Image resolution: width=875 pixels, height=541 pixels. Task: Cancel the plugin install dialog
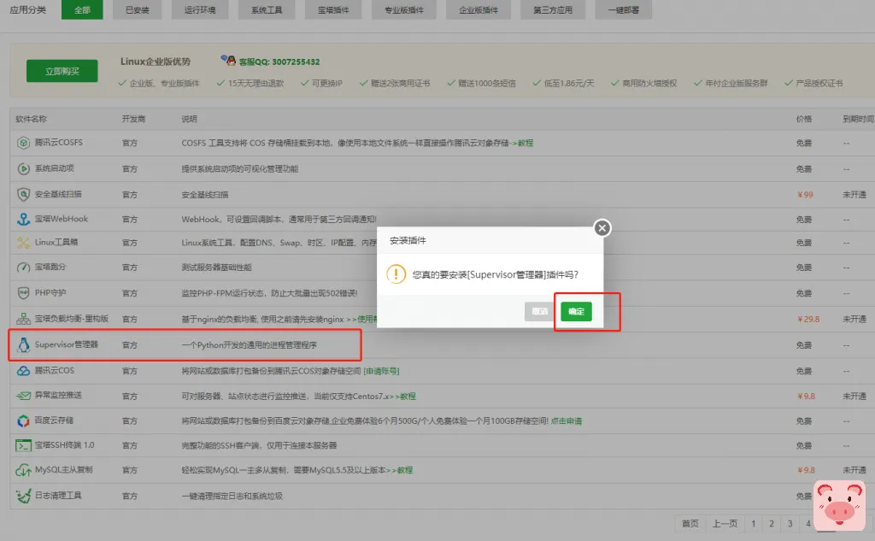[540, 312]
